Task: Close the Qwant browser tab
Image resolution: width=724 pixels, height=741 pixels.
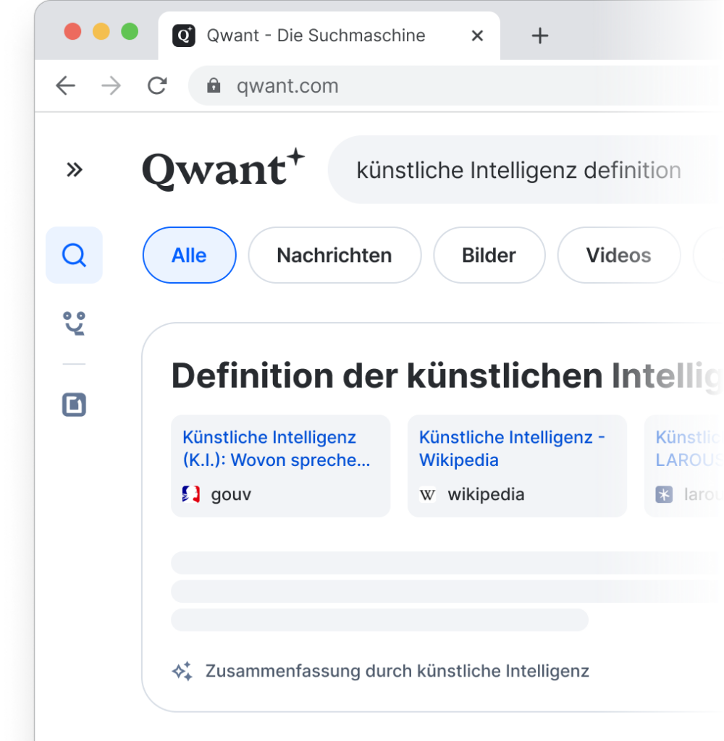Action: point(477,35)
